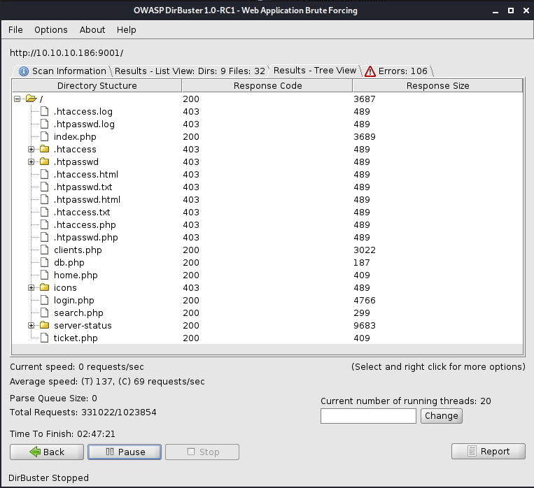Click the red warning icon on Errors tab
Viewport: 534px width, 488px height.
pyautogui.click(x=370, y=71)
